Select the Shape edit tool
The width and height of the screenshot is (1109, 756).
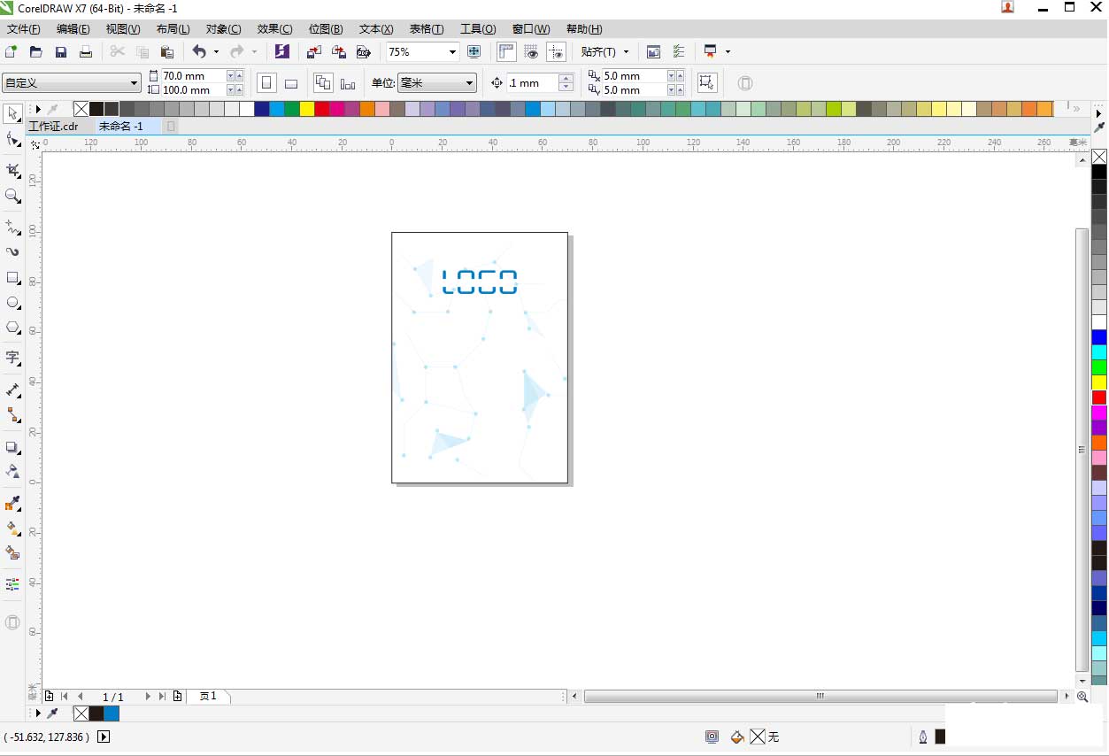(12, 139)
